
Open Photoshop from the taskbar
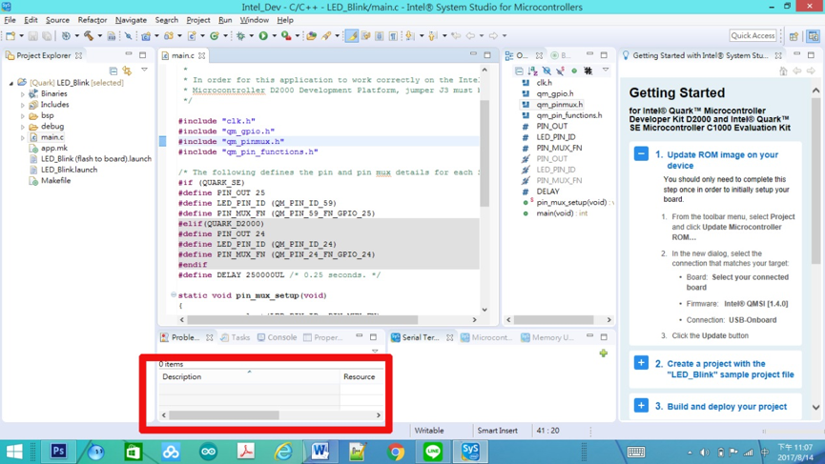[x=58, y=451]
